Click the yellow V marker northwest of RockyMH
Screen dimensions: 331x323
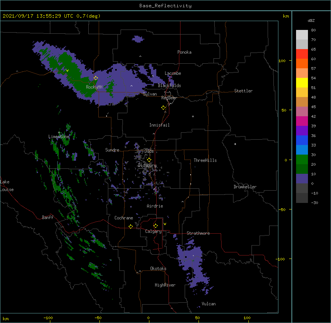coord(67,71)
